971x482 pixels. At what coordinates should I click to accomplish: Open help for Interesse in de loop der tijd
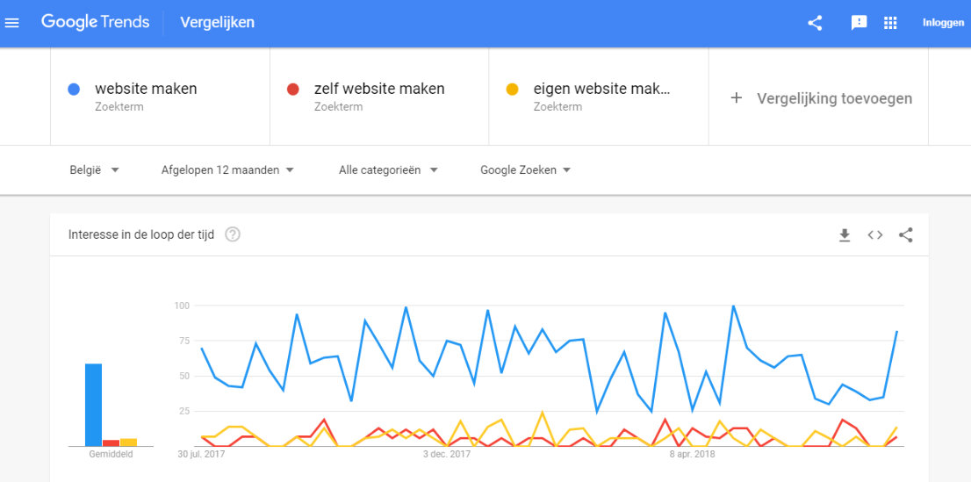[233, 234]
